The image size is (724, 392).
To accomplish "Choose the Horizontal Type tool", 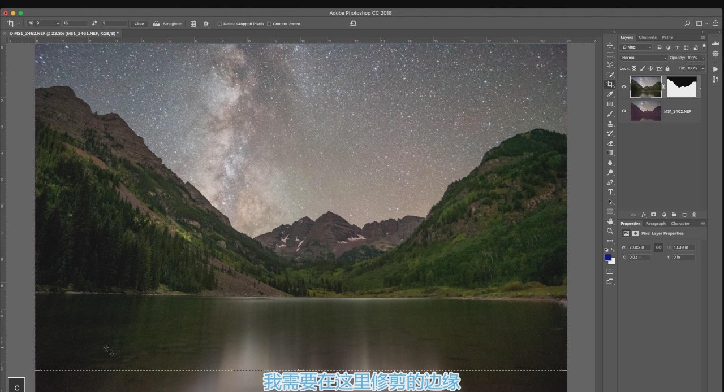I will [610, 192].
